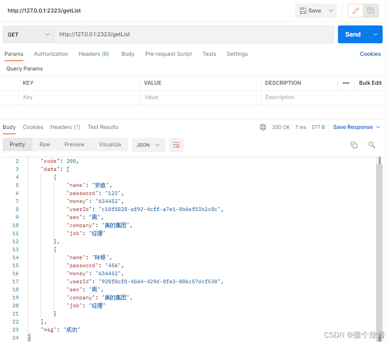
Task: Open the three-dots column options icon
Action: click(346, 83)
